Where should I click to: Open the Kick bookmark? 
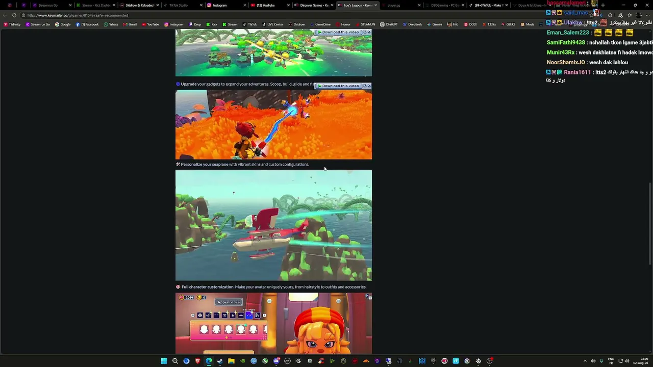[x=212, y=24]
